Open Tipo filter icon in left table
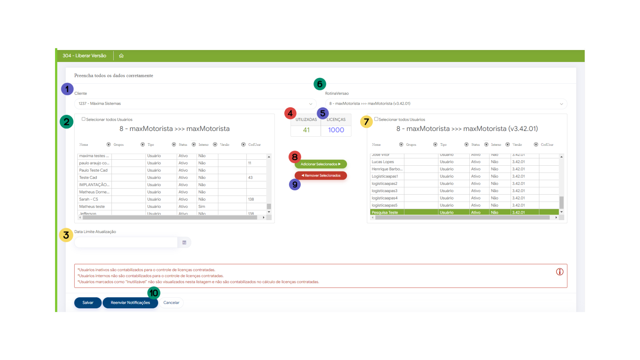This screenshot has width=640, height=360. (174, 144)
